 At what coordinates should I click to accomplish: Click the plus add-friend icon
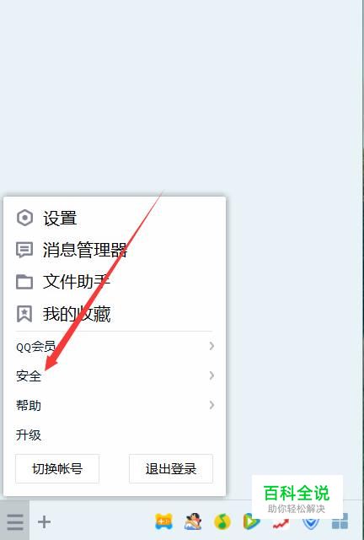click(44, 522)
